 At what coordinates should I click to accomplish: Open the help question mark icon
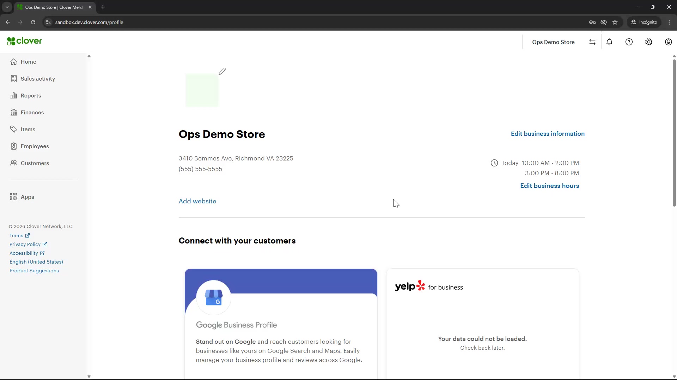[x=629, y=42]
